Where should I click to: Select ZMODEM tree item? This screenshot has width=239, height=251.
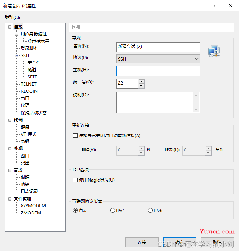coord(31,213)
